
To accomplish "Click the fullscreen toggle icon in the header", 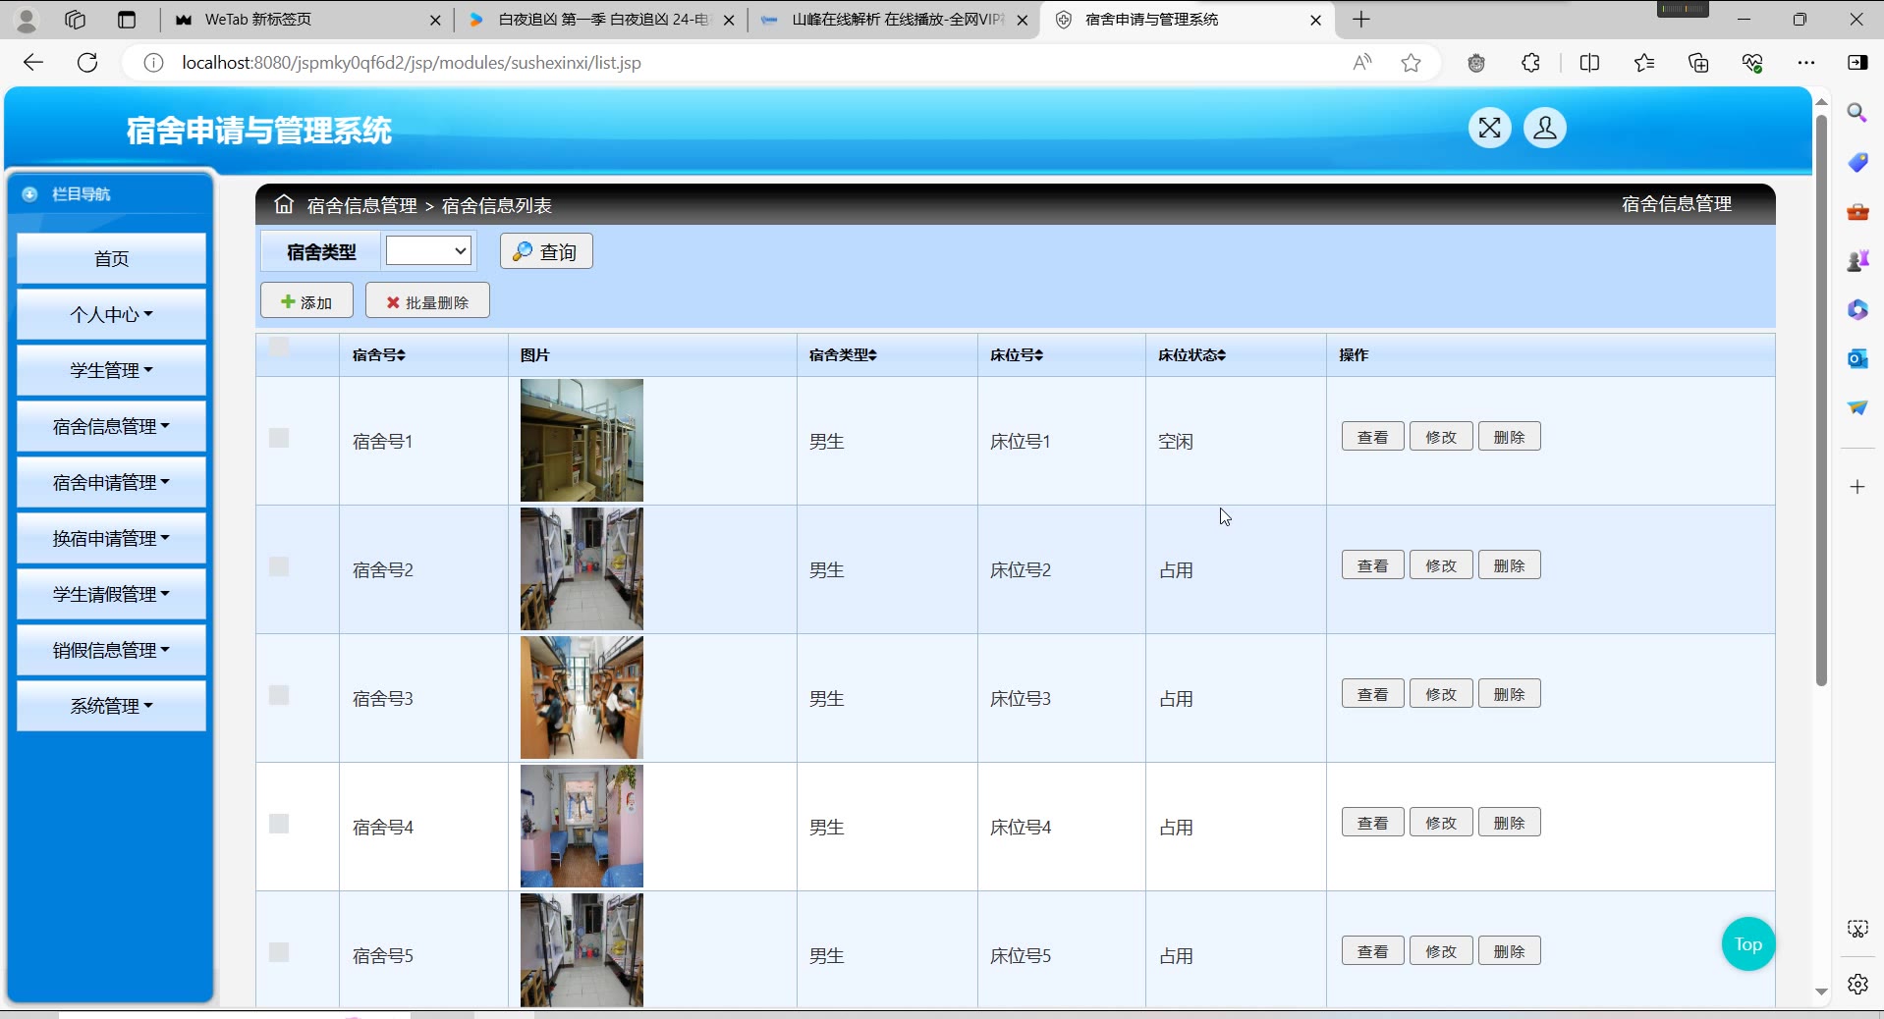I will (1489, 129).
